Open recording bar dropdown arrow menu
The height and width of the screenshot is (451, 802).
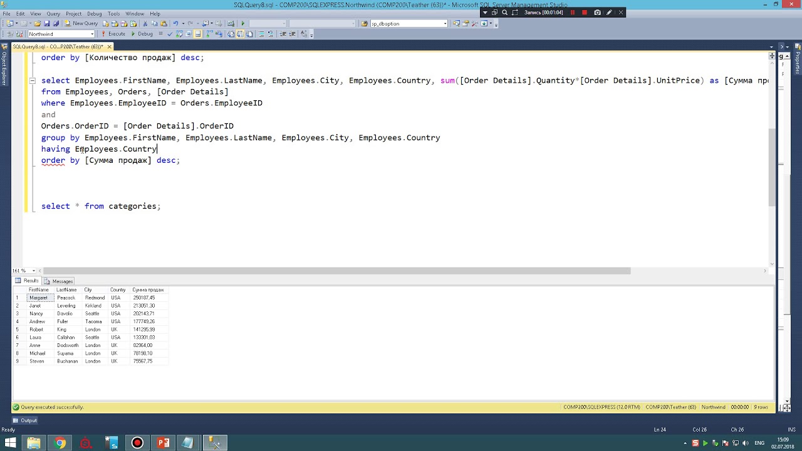click(485, 12)
